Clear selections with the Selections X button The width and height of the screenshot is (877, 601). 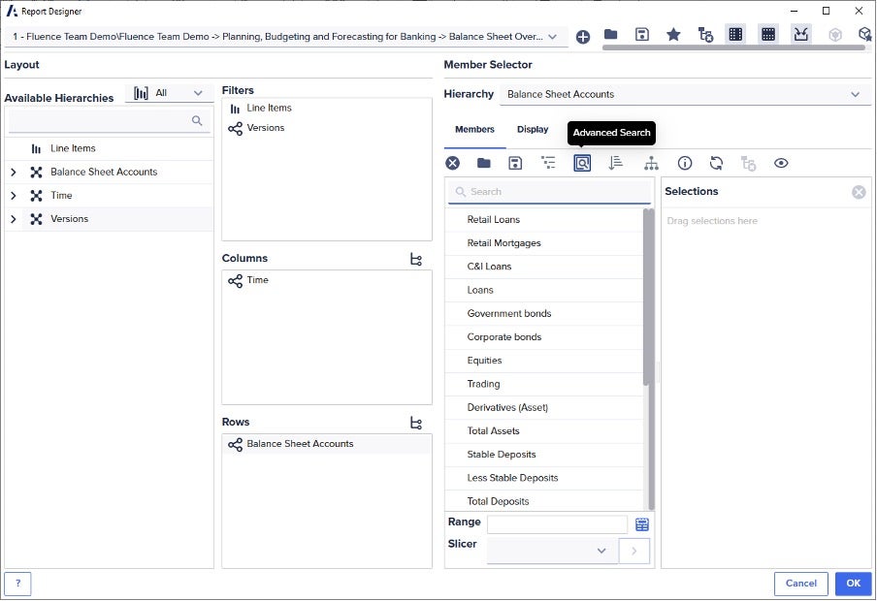coord(859,192)
